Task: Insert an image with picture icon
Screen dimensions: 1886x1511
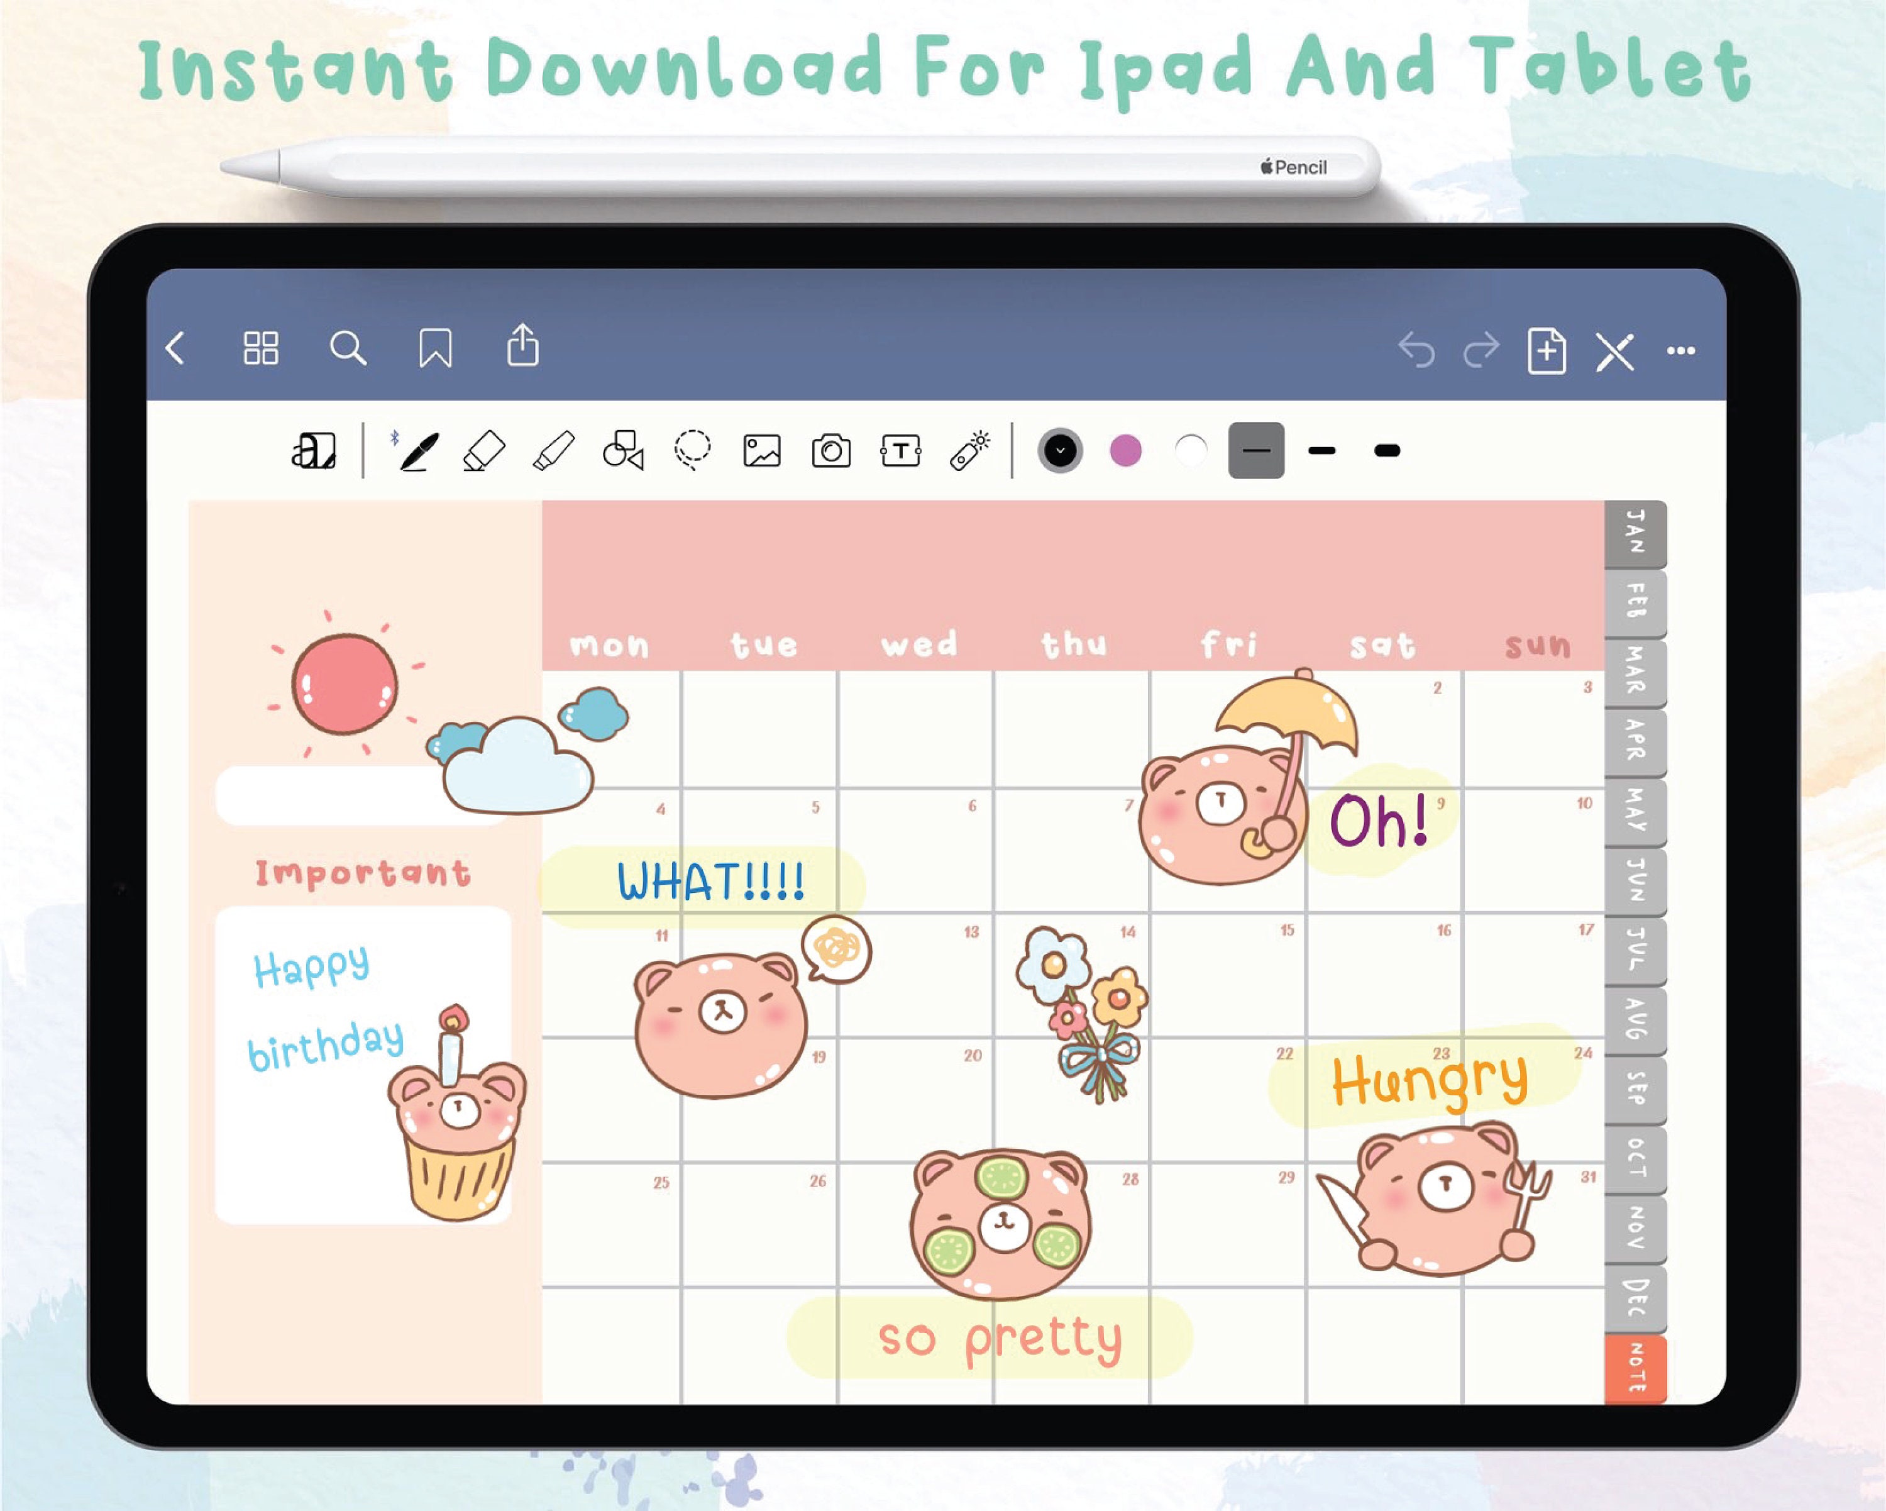Action: [x=762, y=451]
